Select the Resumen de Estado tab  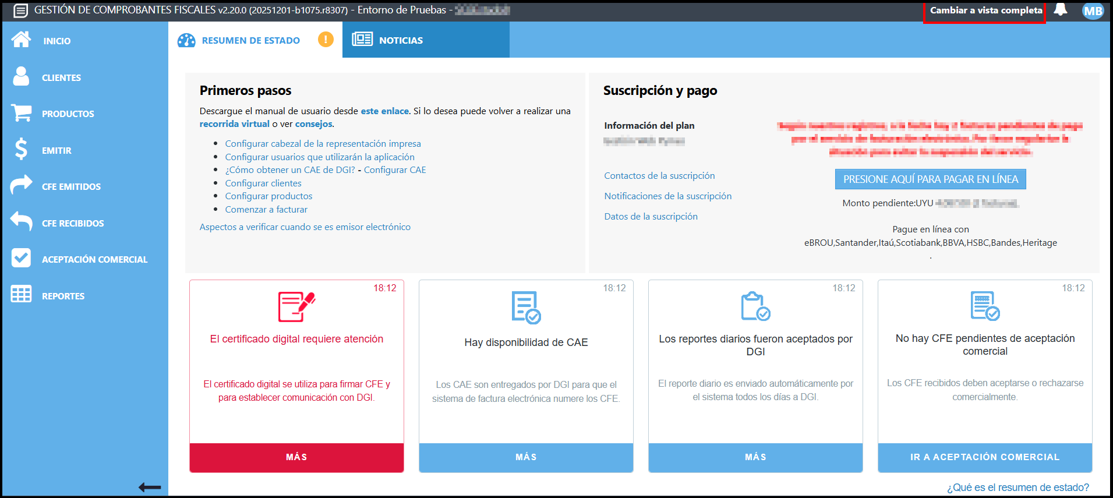tap(250, 40)
